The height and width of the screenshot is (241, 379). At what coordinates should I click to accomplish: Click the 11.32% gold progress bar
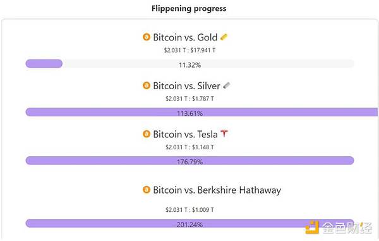189,64
